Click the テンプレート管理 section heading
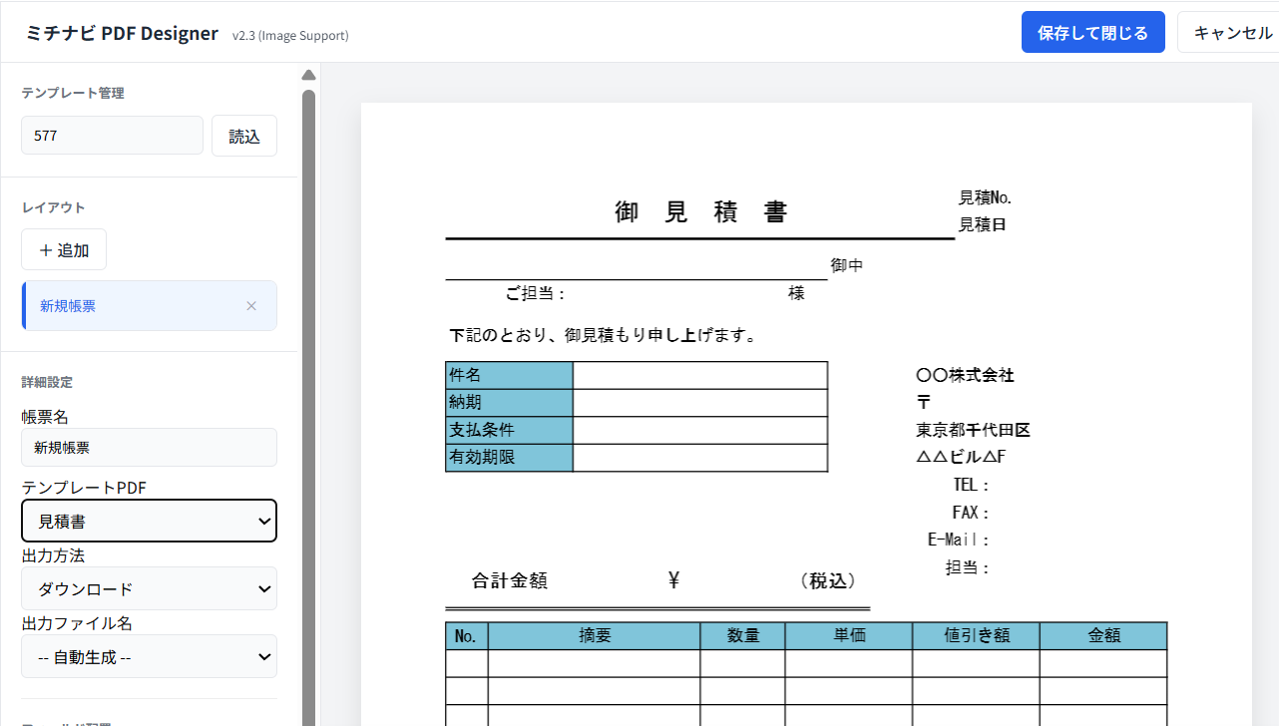 pyautogui.click(x=73, y=93)
